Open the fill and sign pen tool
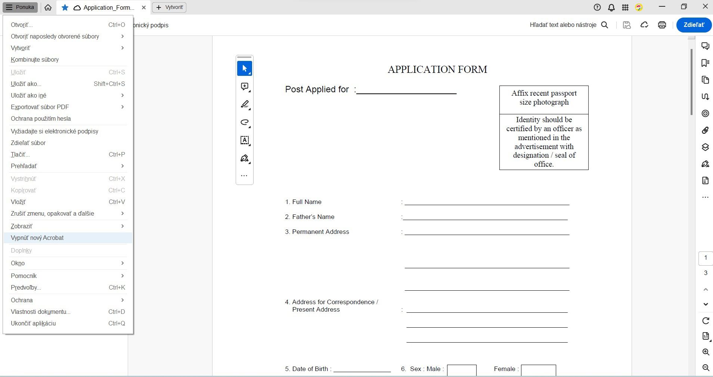Screen dimensions: 713x377 [x=245, y=158]
